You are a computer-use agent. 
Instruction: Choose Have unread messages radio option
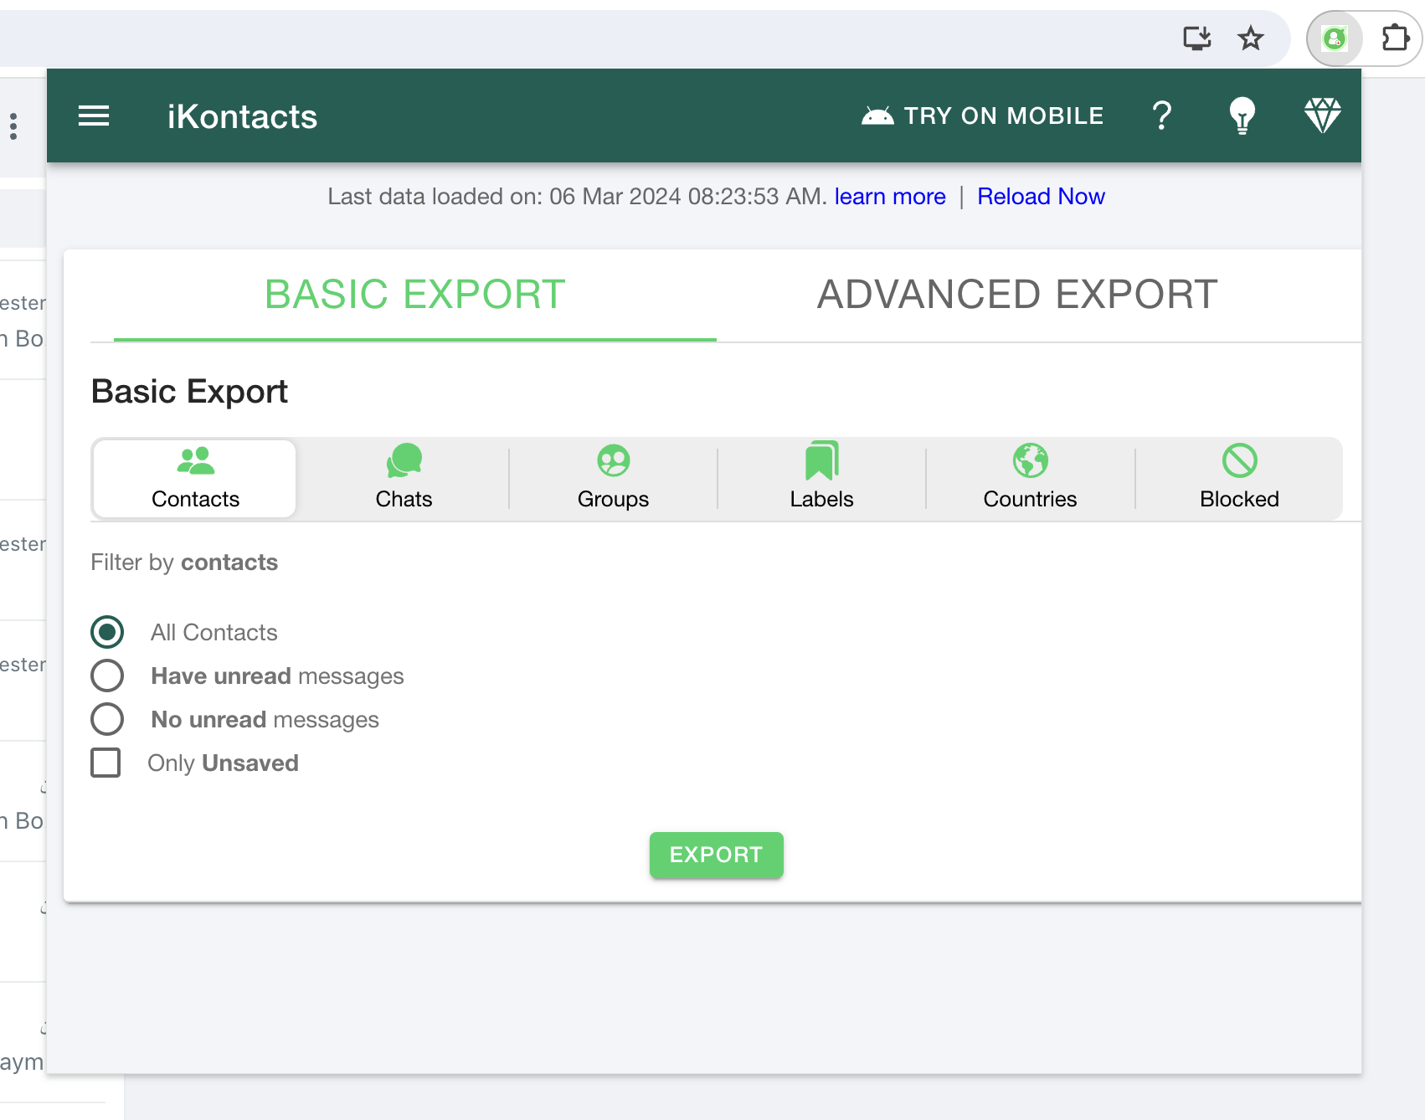[107, 676]
